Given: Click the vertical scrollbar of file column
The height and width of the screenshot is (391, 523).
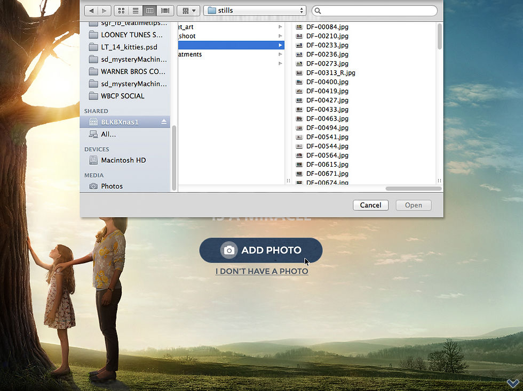Looking at the screenshot, I should click(439, 37).
